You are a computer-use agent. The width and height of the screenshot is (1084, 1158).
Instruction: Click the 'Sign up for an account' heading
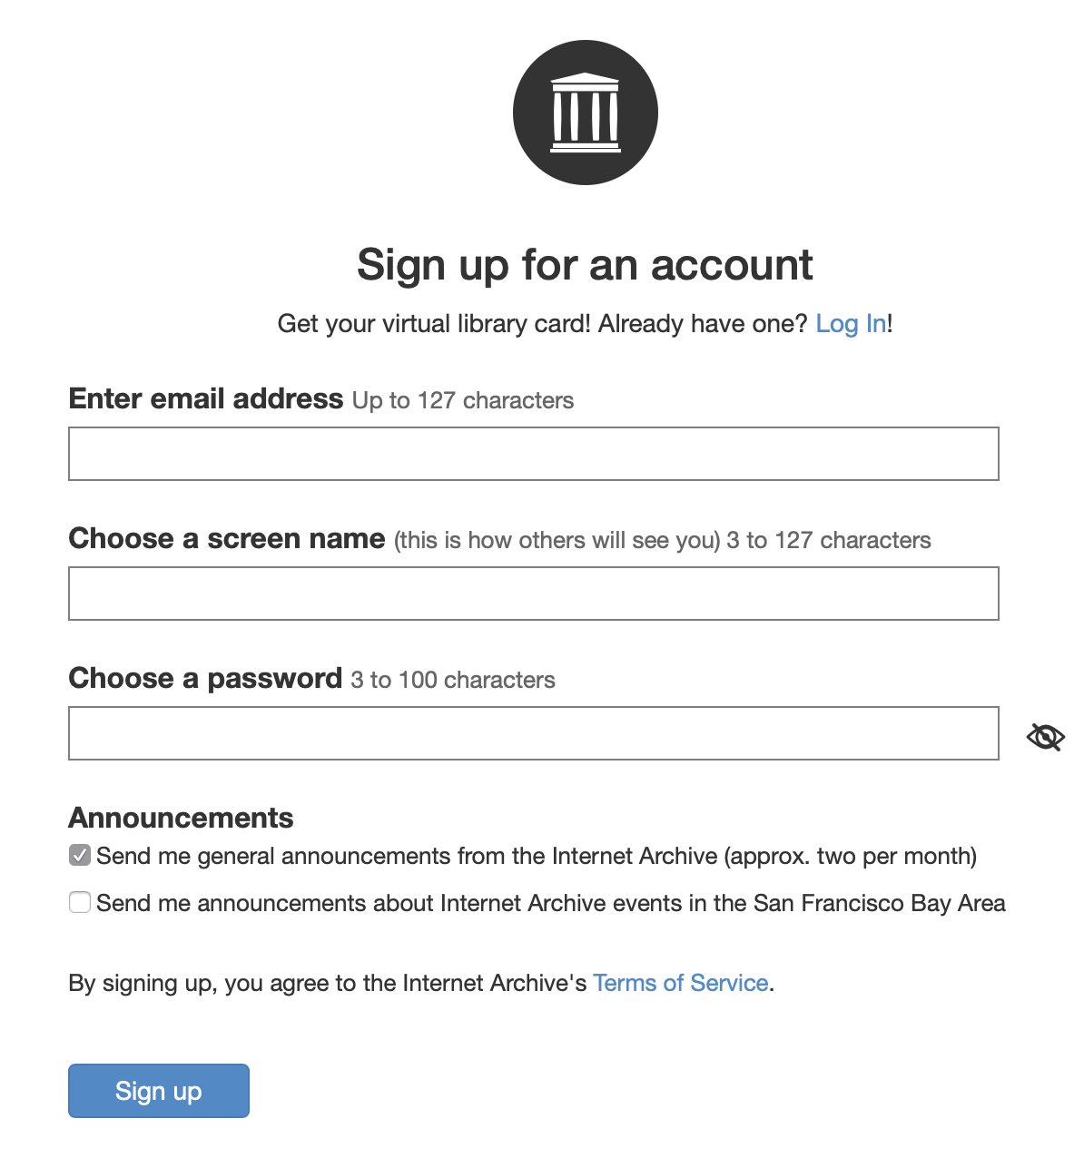click(586, 264)
